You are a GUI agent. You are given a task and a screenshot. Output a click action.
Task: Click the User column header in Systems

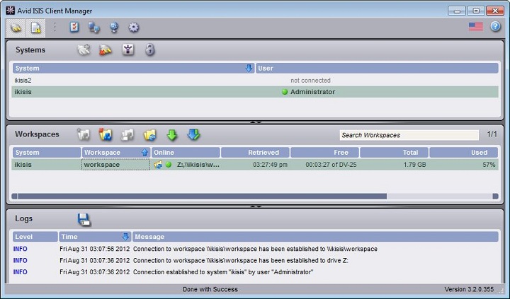coord(377,68)
